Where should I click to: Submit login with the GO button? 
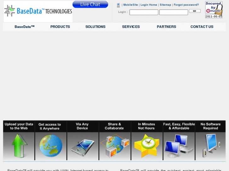click(195, 11)
